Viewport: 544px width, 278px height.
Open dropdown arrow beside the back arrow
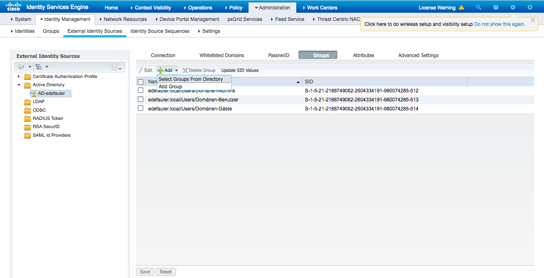click(x=30, y=67)
